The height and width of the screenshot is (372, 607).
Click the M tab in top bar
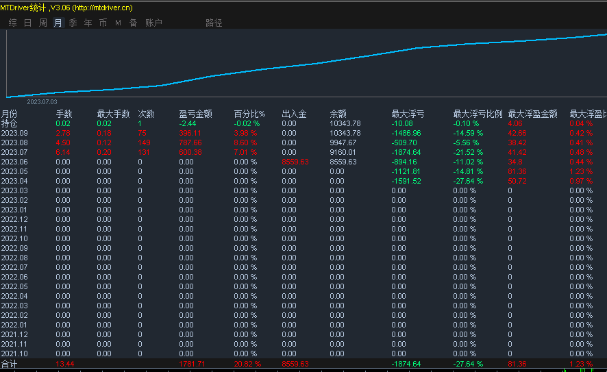[x=118, y=23]
